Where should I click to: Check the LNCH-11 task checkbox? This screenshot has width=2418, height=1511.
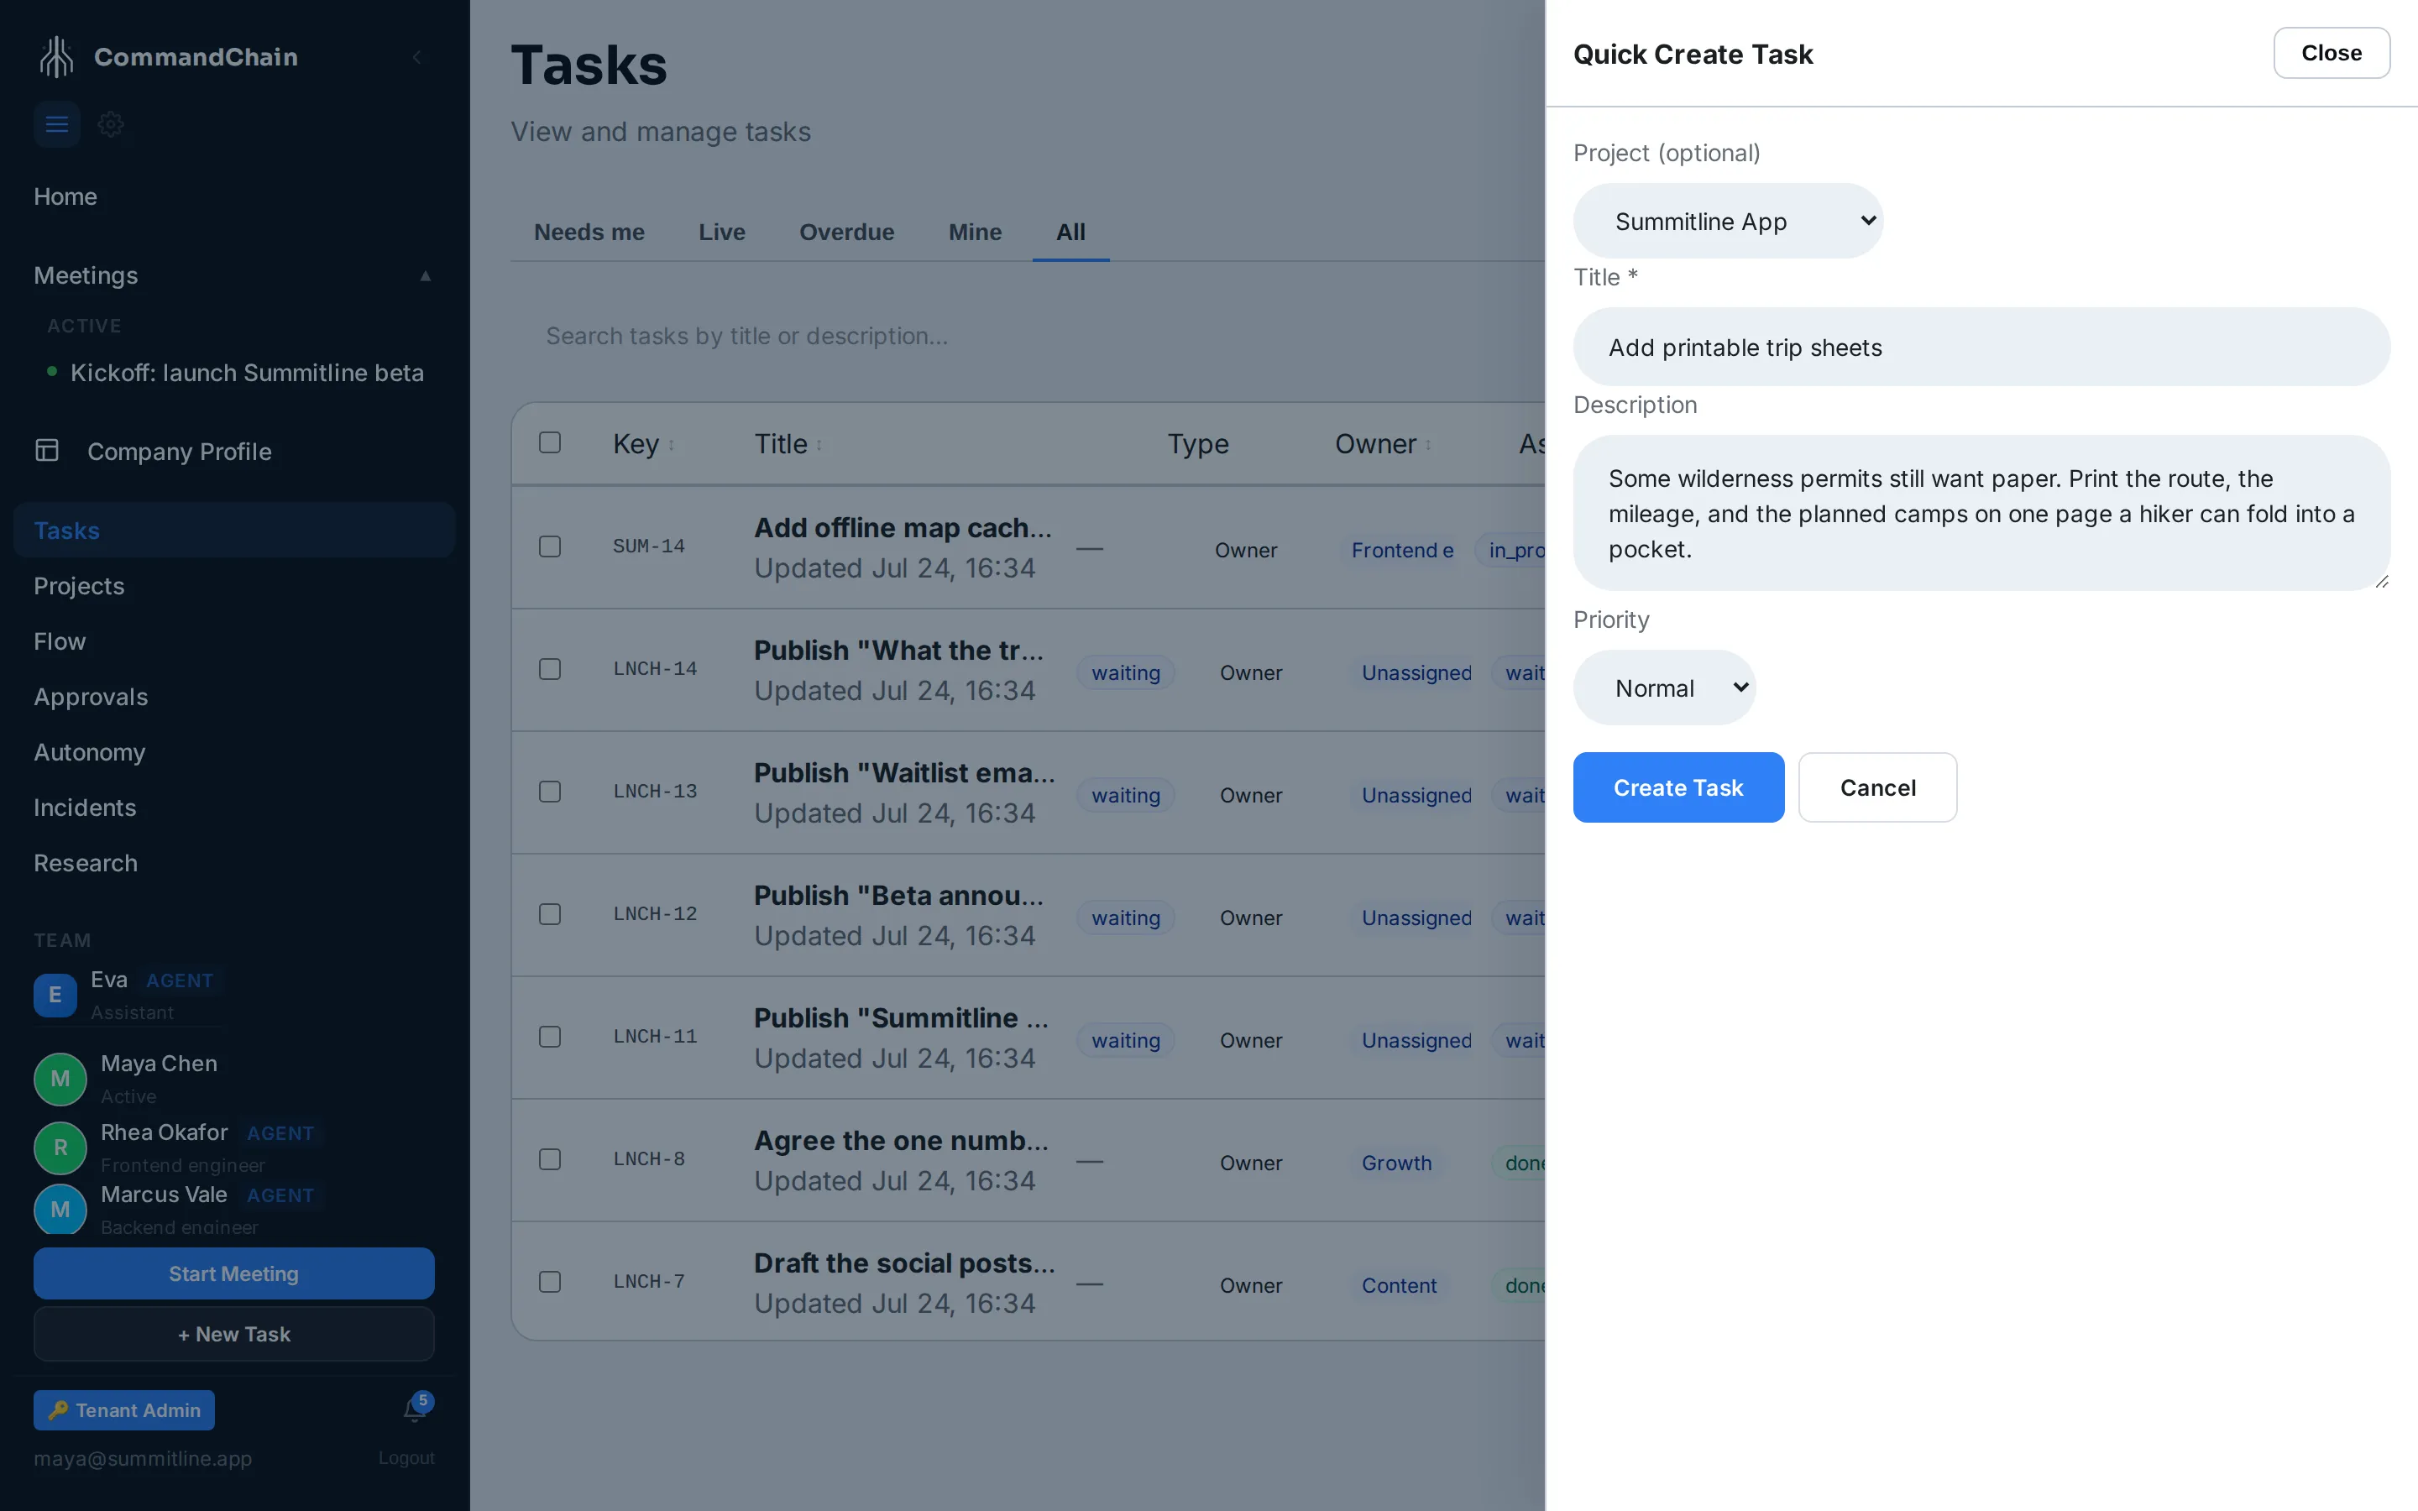[550, 1037]
